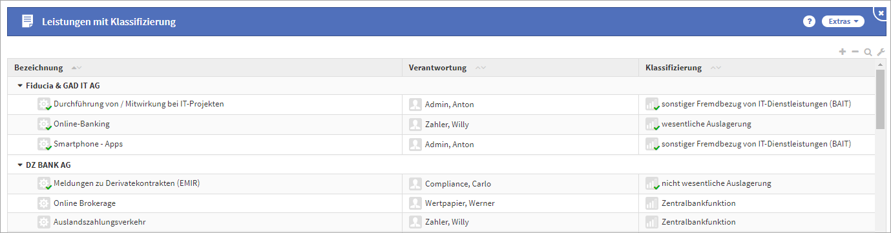The image size is (891, 233).
Task: Sort by the Bezeichnung column header
Action: pyautogui.click(x=39, y=68)
